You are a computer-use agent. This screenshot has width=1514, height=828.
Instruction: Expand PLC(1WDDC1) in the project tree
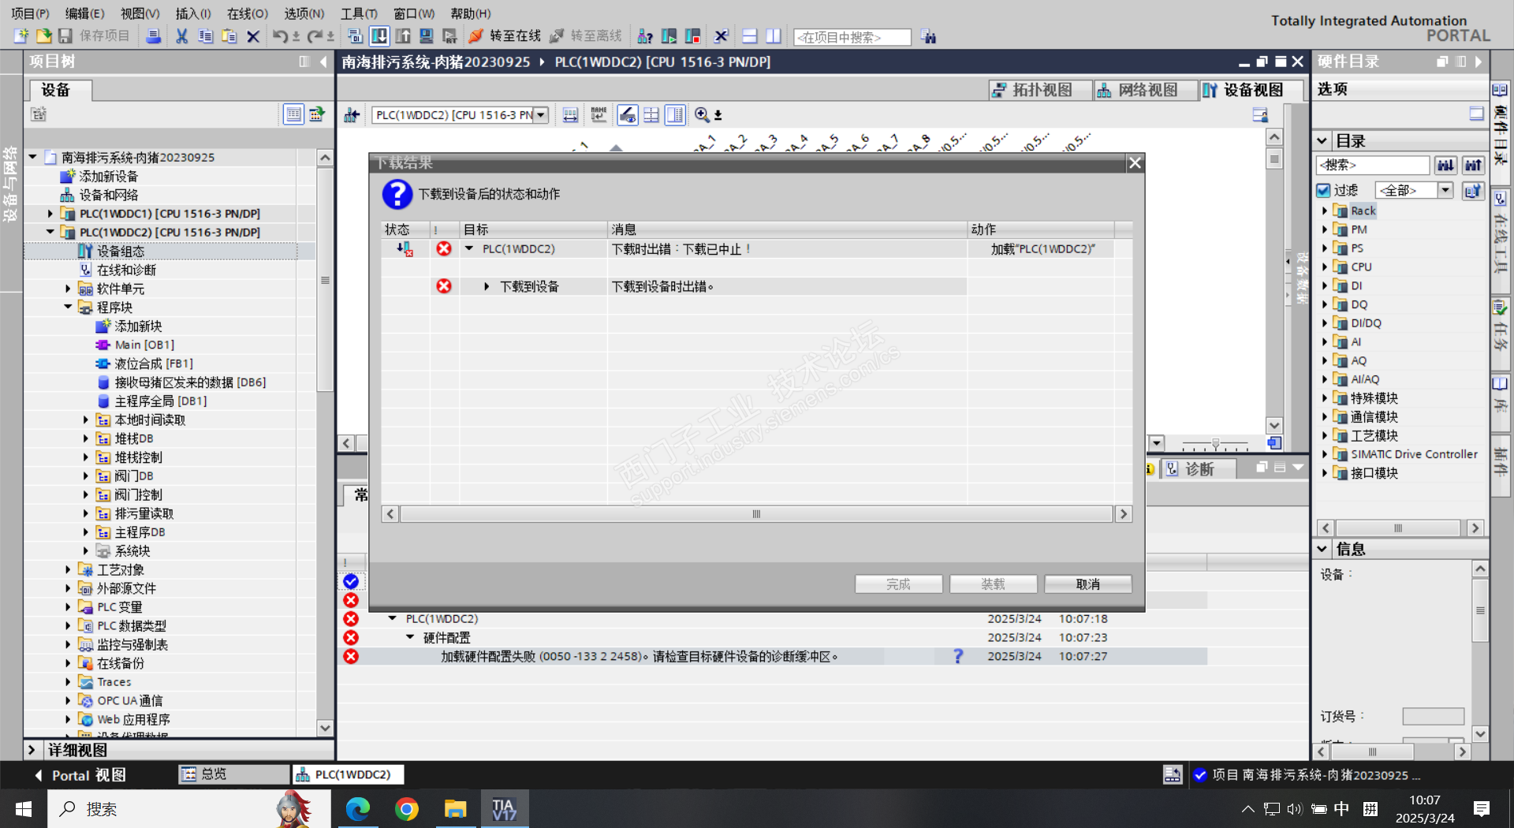[50, 214]
